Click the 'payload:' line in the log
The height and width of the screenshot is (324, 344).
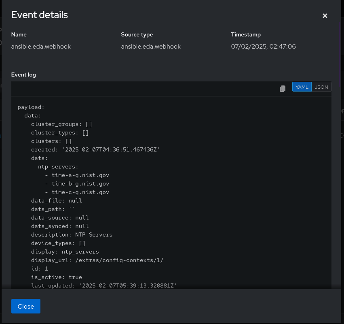[x=31, y=107]
